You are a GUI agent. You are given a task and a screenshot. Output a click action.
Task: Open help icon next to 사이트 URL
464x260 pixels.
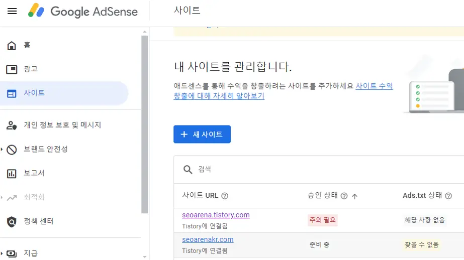click(225, 196)
